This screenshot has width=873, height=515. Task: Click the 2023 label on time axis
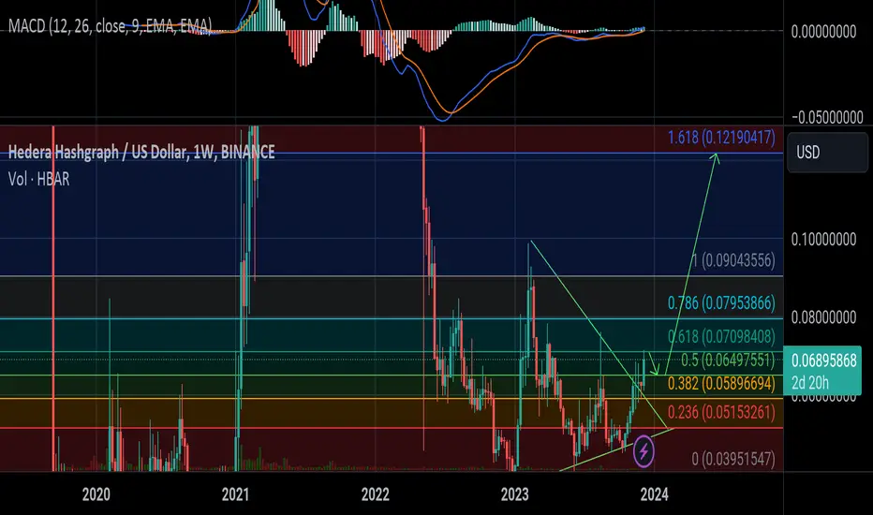pyautogui.click(x=514, y=494)
